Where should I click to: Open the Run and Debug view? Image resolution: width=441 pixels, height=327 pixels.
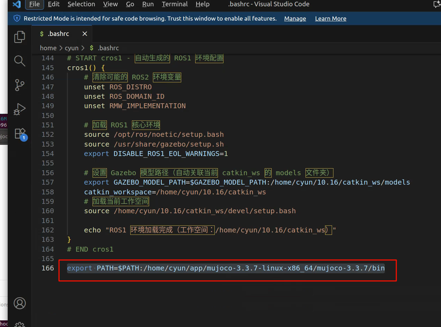20,109
